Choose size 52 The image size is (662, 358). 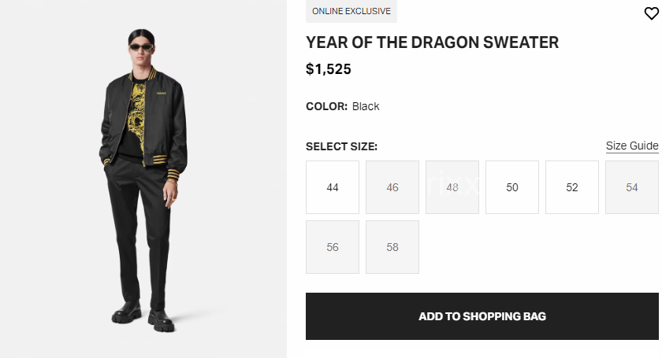(572, 187)
